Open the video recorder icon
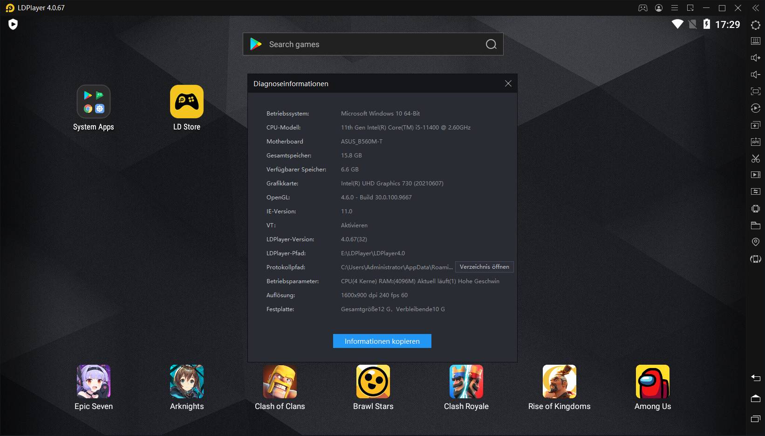 756,175
